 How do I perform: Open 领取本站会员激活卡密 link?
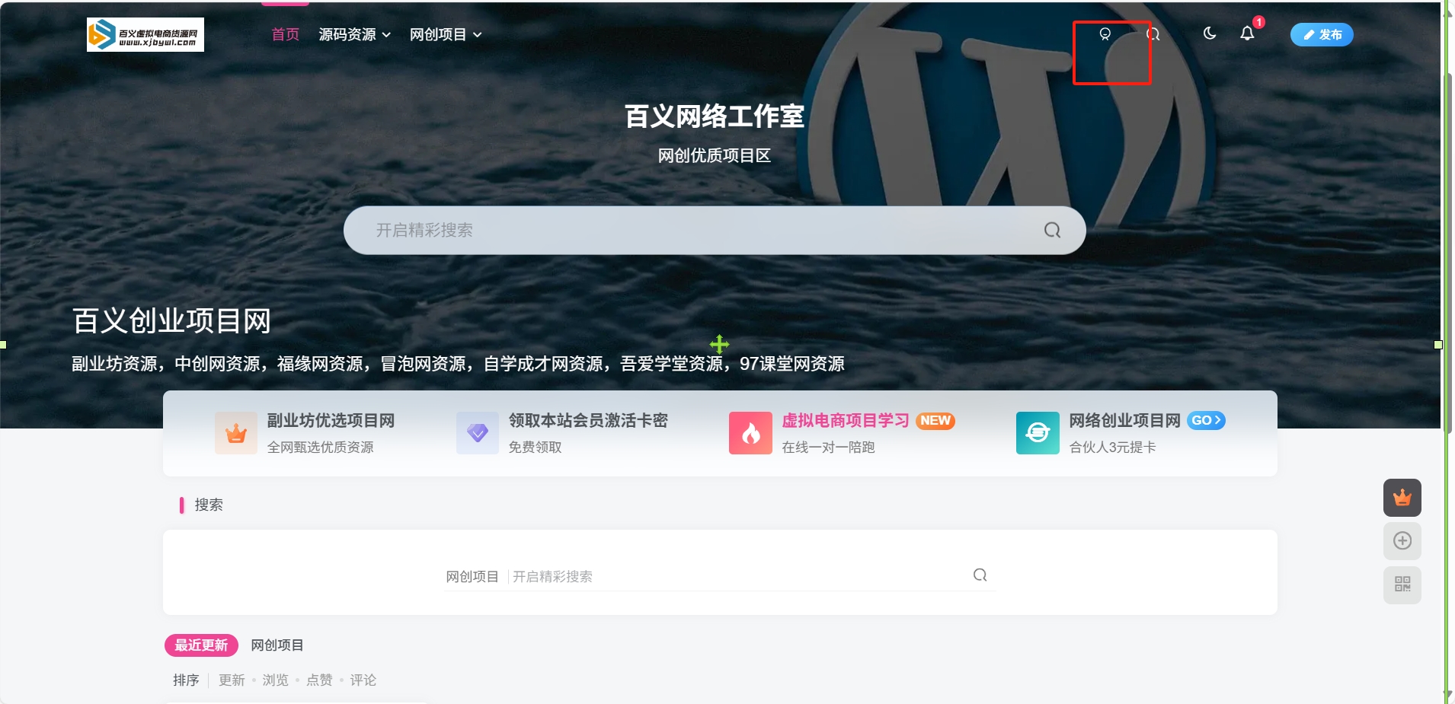[588, 420]
